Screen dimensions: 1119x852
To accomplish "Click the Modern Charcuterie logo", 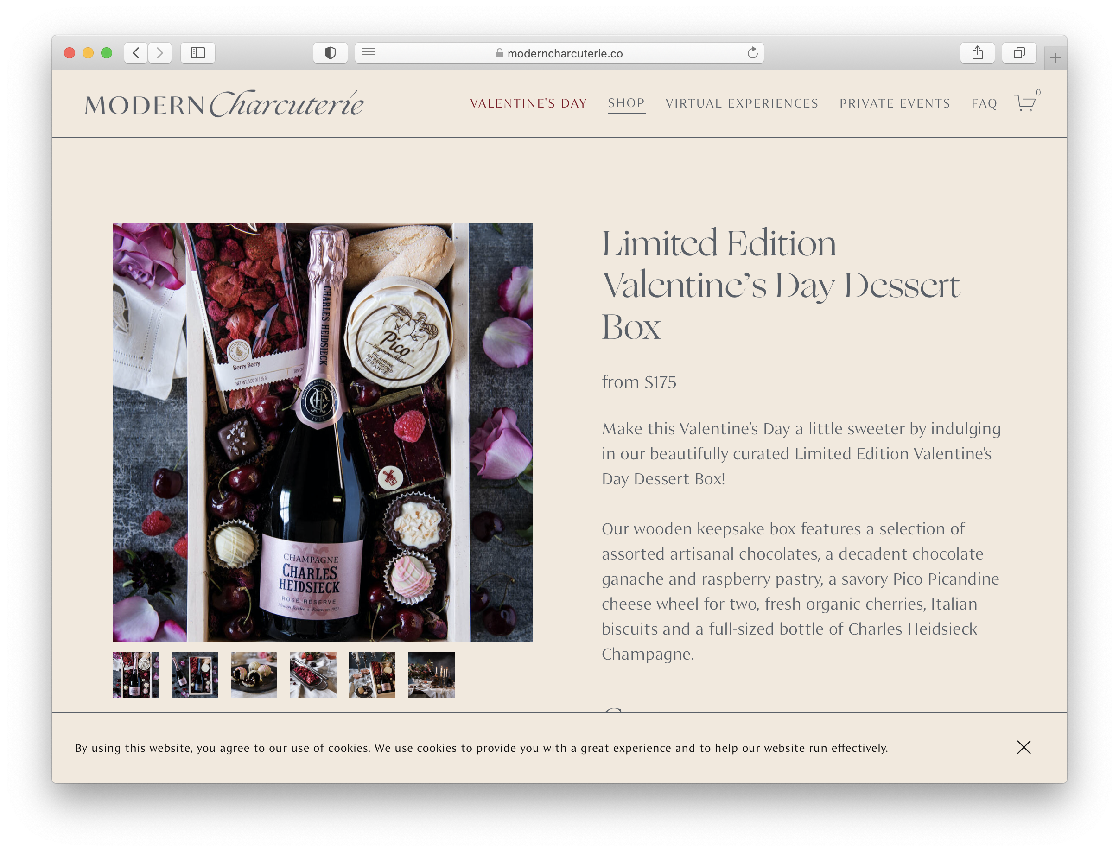I will click(224, 104).
